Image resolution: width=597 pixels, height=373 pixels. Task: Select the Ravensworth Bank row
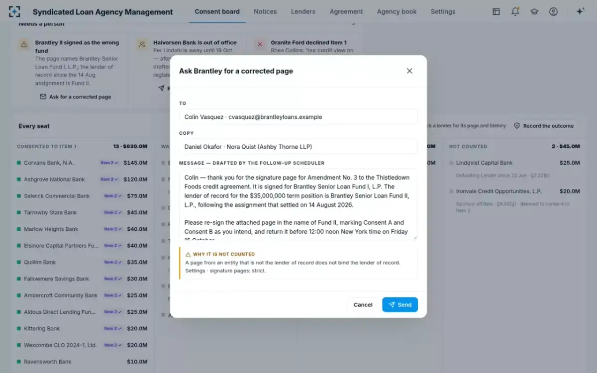(x=82, y=362)
